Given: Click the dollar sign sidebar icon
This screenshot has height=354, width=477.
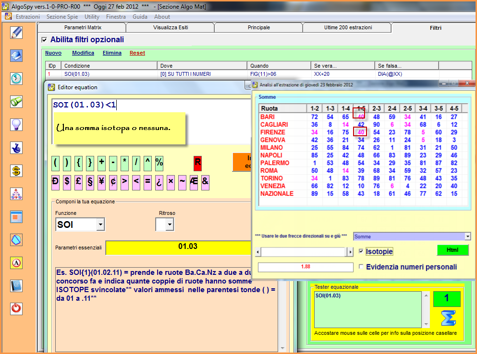Looking at the screenshot, I should pyautogui.click(x=16, y=170).
